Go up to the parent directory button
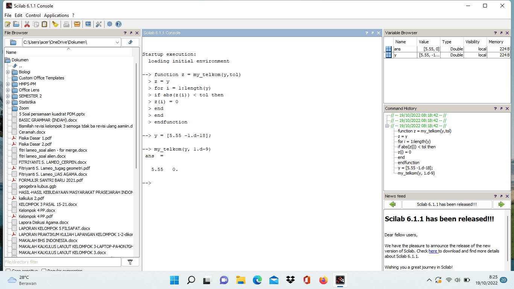514x289 pixels. click(x=130, y=42)
